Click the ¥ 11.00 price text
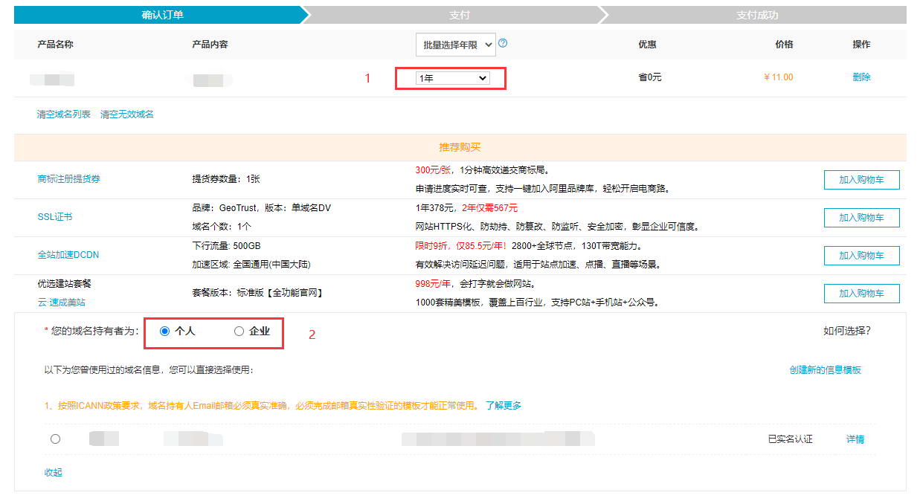This screenshot has height=498, width=923. point(779,77)
